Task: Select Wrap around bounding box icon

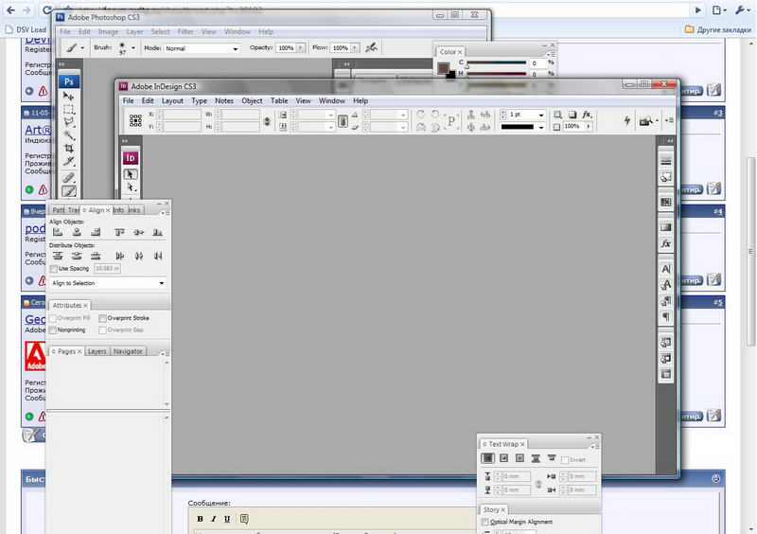Action: click(x=503, y=458)
